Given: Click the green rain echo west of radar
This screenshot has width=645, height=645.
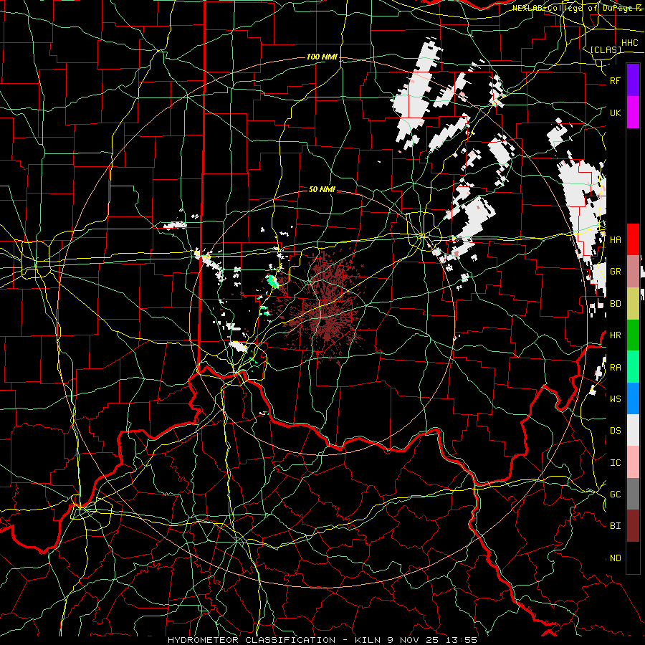Looking at the screenshot, I should [272, 282].
